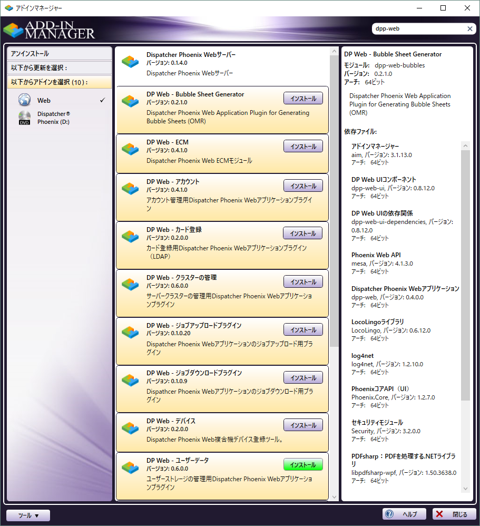
Task: Switch to the 以下から更新を選択 section
Action: (x=60, y=68)
